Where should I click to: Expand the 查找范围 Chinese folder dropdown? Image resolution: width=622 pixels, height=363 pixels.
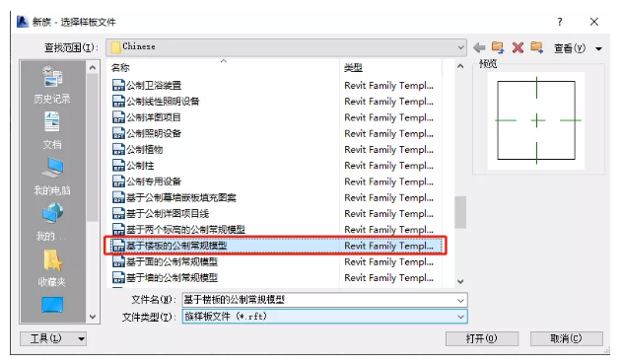pyautogui.click(x=460, y=47)
